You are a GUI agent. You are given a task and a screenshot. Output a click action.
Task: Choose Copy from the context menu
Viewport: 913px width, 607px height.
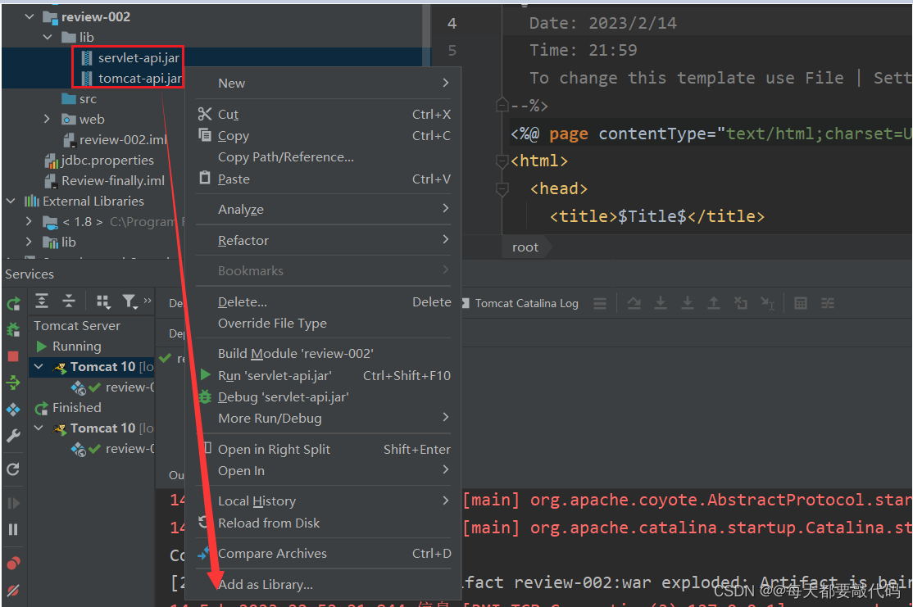(324, 136)
